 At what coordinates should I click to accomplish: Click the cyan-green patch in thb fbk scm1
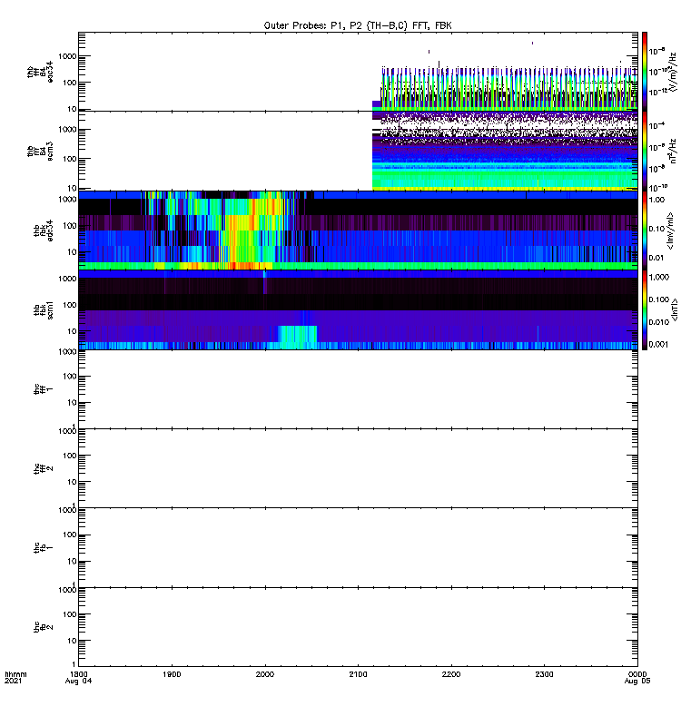pyautogui.click(x=298, y=337)
